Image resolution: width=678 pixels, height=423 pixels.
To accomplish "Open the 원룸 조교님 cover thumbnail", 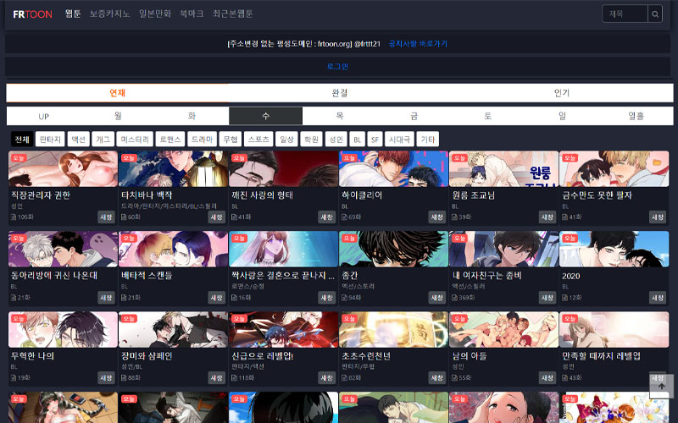I will click(x=503, y=168).
